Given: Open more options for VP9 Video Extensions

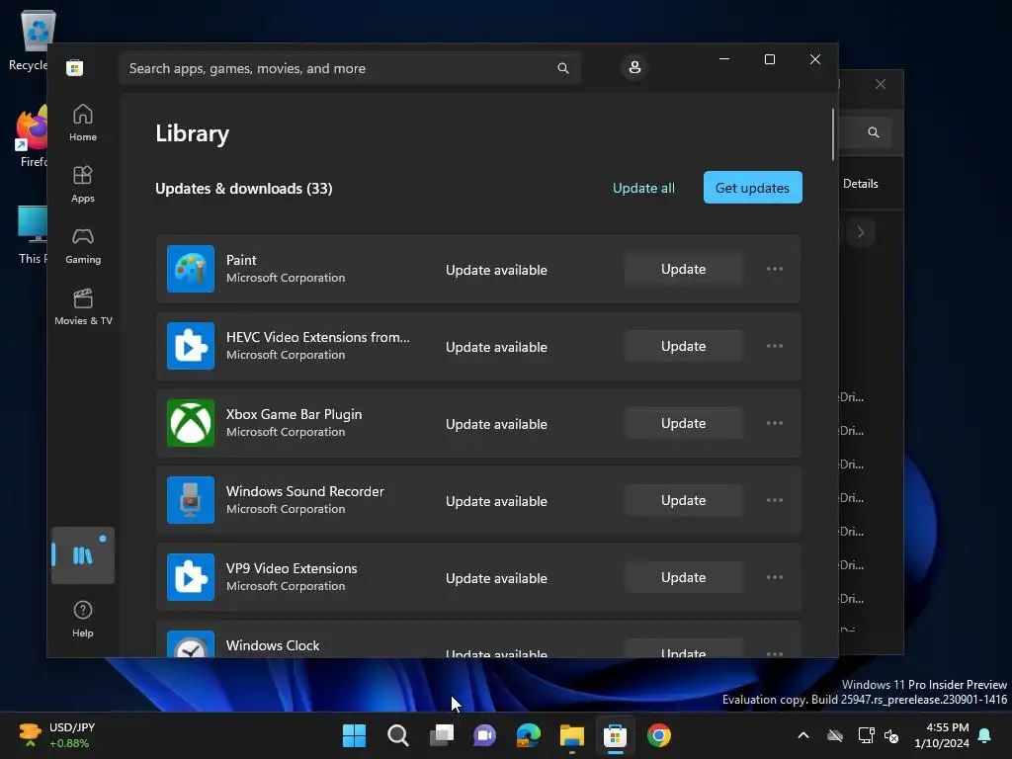Looking at the screenshot, I should [x=775, y=577].
